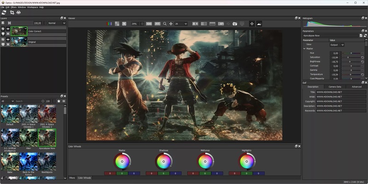This screenshot has height=184, width=368.
Task: Click the Hue slider
Action: click(x=351, y=53)
